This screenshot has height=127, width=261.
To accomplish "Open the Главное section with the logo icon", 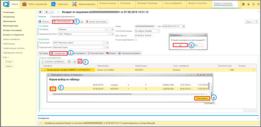I will tap(10, 4).
